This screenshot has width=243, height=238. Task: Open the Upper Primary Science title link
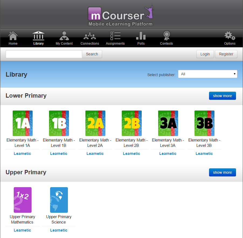(59, 219)
